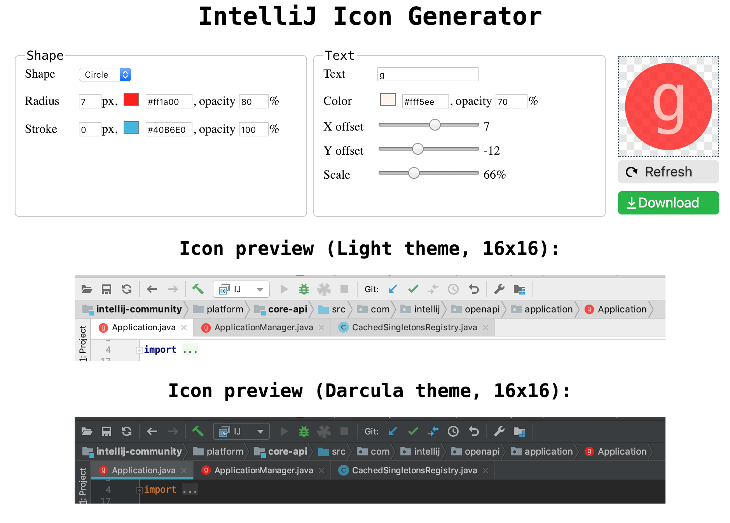Adjust the Scale slider handle
This screenshot has width=730, height=523.
tap(414, 173)
